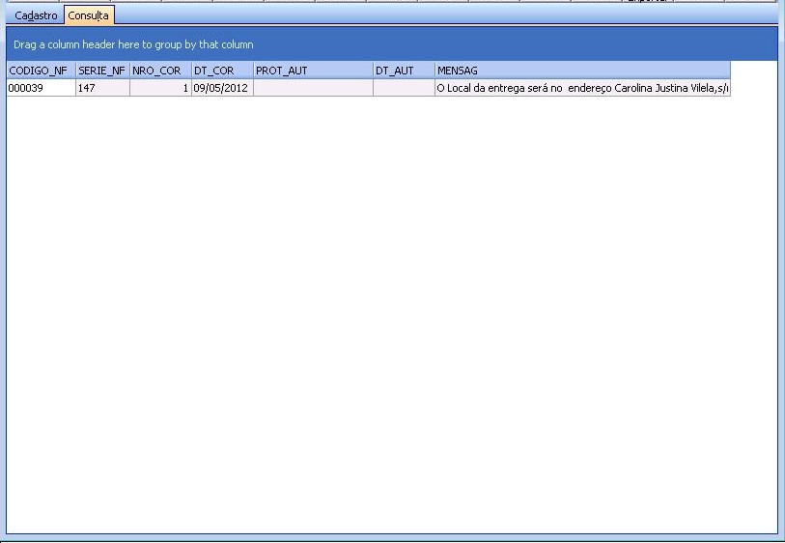Click the empty DT_AUT cell in first row
785x543 pixels.
[x=403, y=88]
